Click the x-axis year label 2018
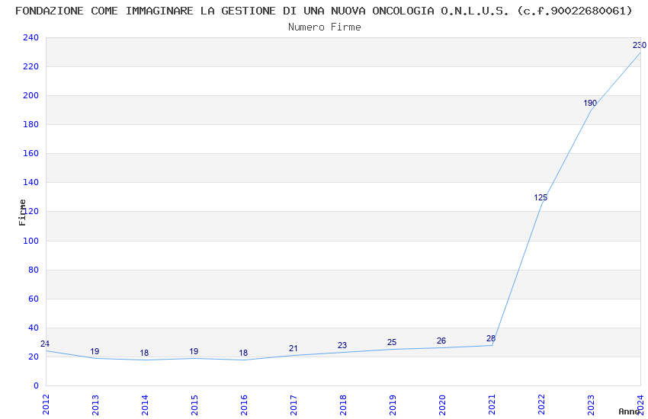Viewport: 648px width, 419px height. 343,405
